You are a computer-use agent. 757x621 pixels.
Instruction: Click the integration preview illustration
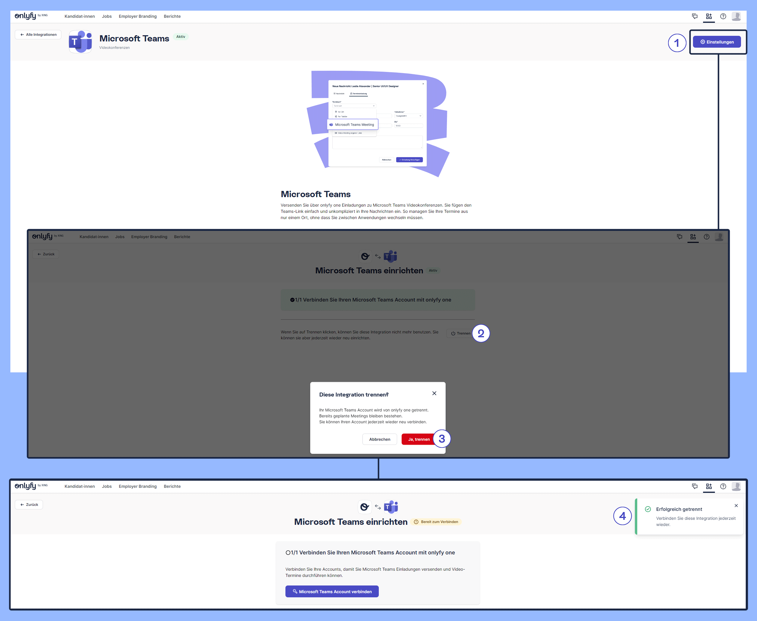378,123
